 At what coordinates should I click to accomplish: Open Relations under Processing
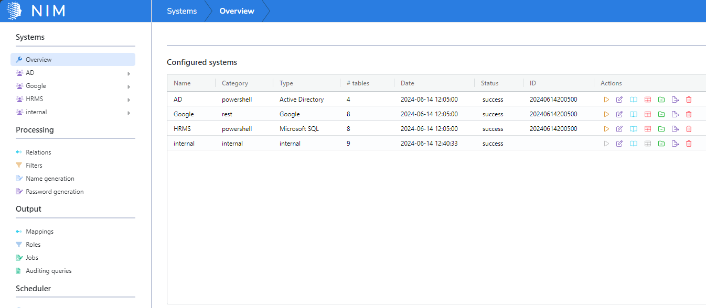[38, 152]
